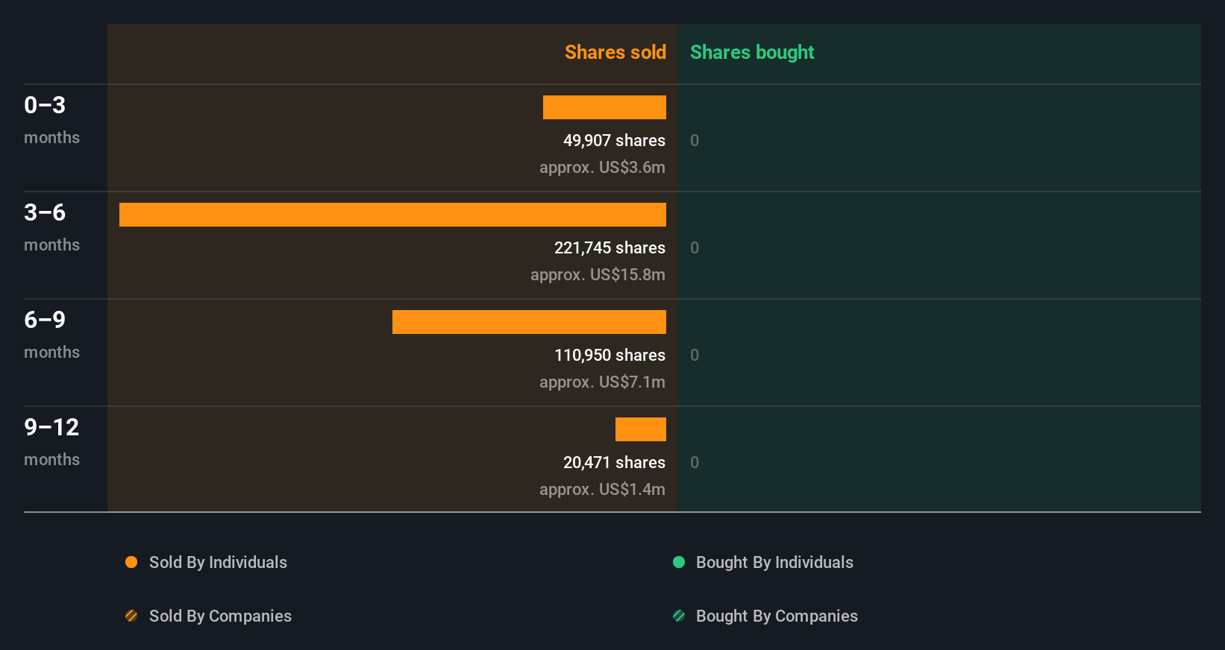The width and height of the screenshot is (1225, 650).
Task: Click the 110,950 shares value
Action: coord(610,356)
